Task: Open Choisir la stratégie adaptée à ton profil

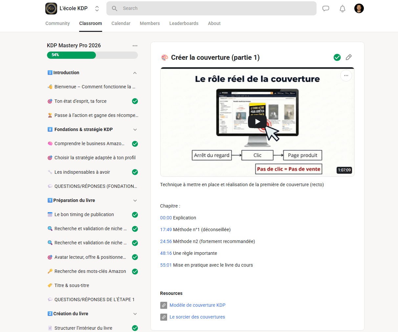Action: coord(95,158)
